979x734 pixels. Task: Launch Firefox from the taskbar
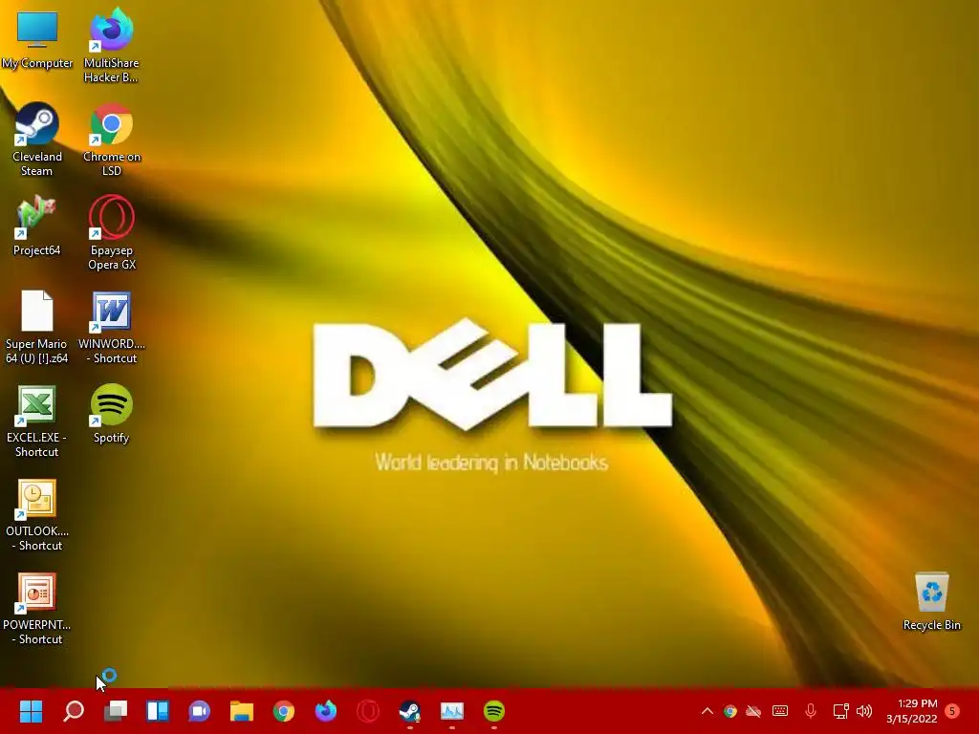[x=325, y=711]
